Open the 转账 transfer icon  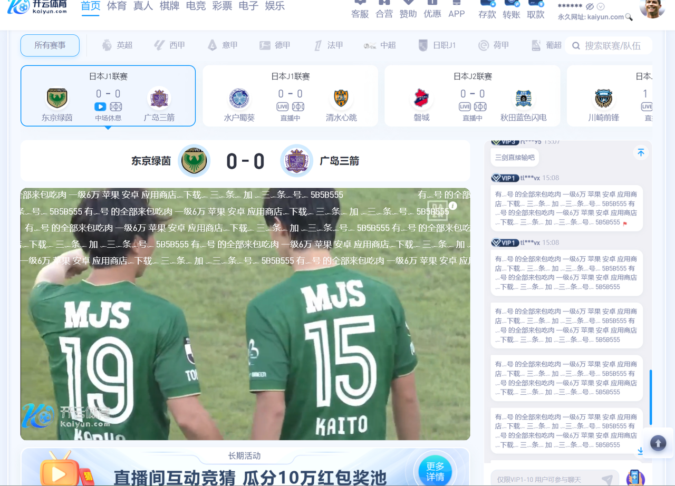(x=512, y=9)
